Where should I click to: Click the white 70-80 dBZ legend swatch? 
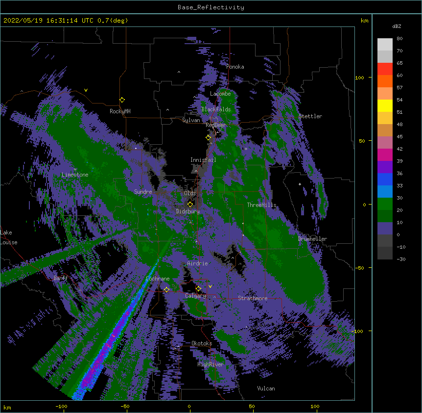coord(385,45)
